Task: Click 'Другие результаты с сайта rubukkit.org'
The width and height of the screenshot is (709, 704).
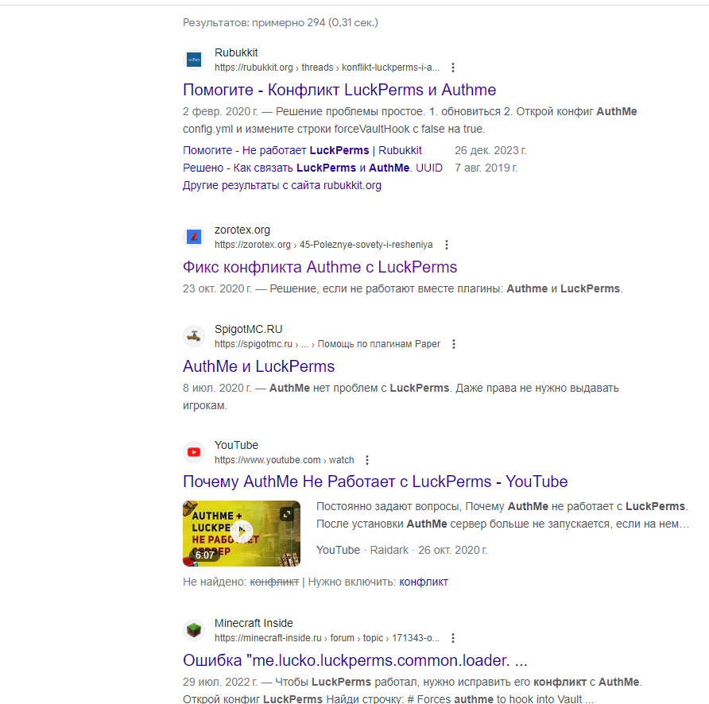Action: tap(281, 185)
